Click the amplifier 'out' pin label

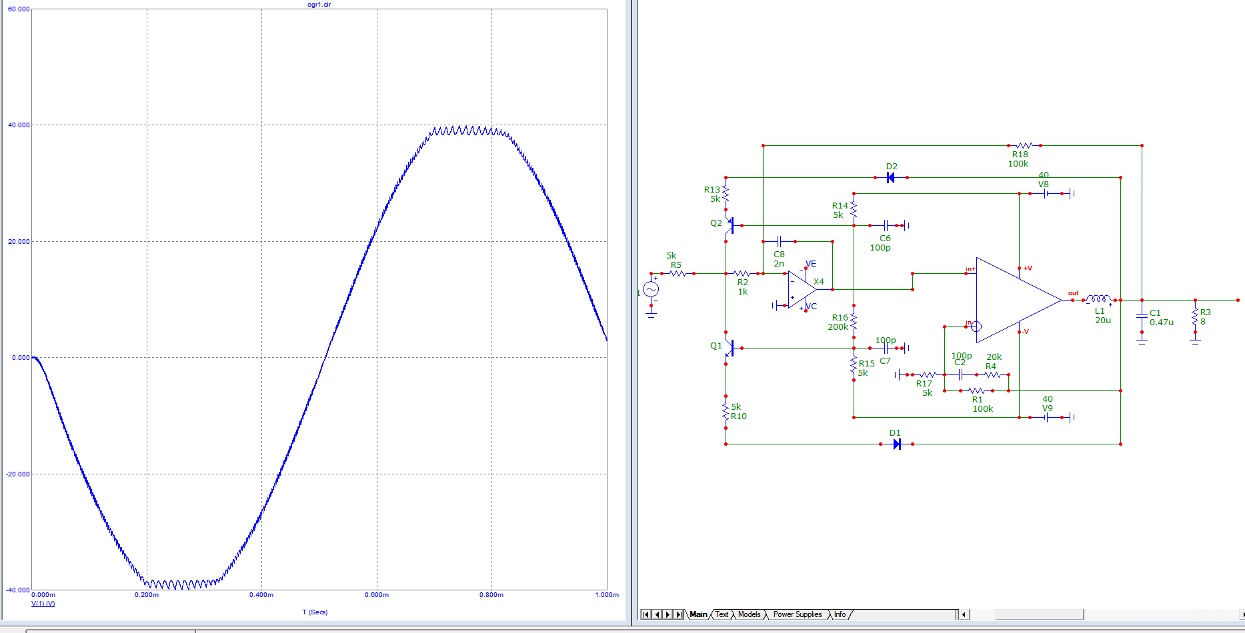point(1073,293)
